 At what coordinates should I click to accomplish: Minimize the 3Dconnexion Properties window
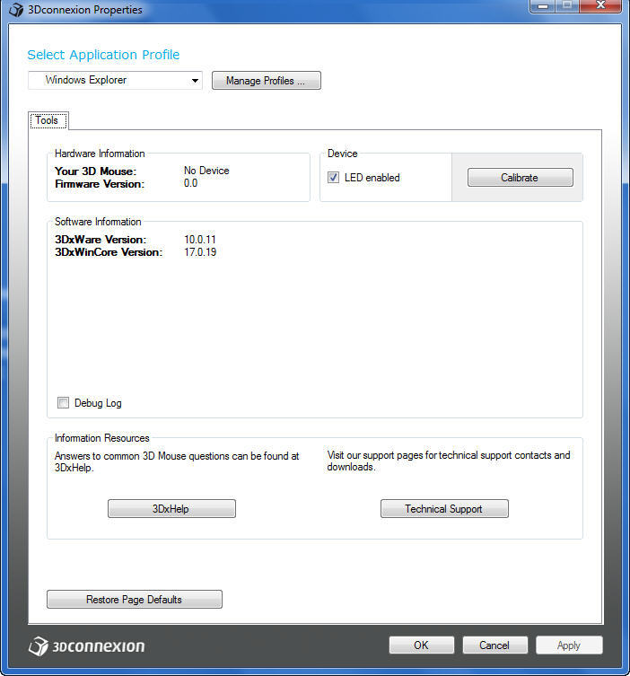543,6
